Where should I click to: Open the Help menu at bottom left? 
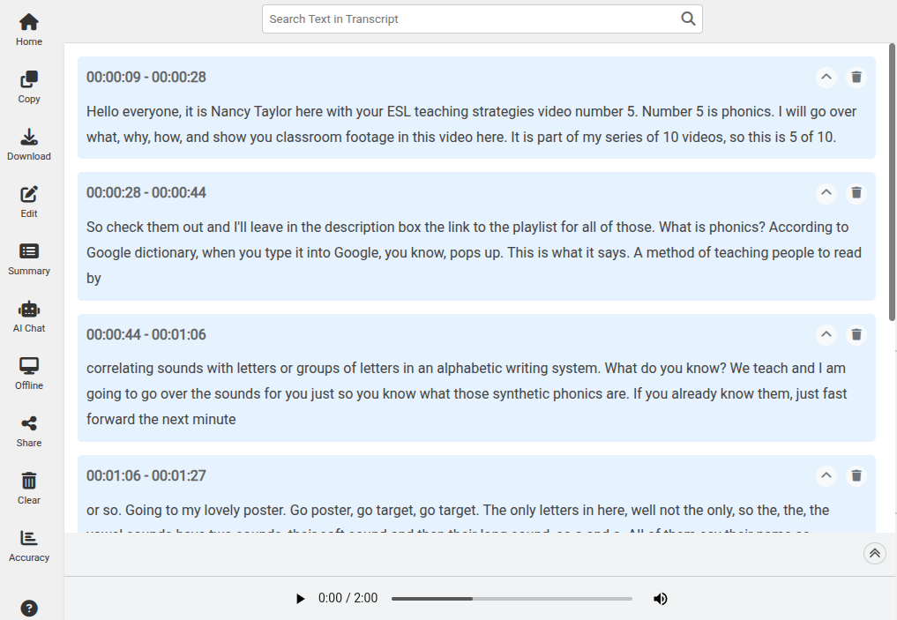[x=28, y=608]
